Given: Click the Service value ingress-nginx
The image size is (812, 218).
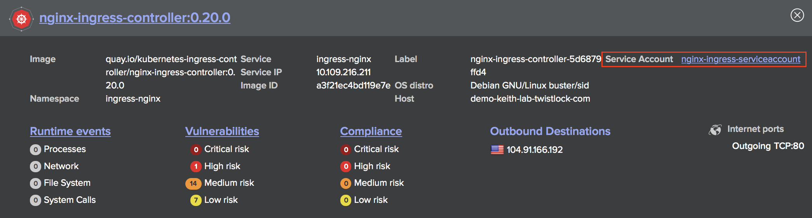Looking at the screenshot, I should [x=343, y=59].
